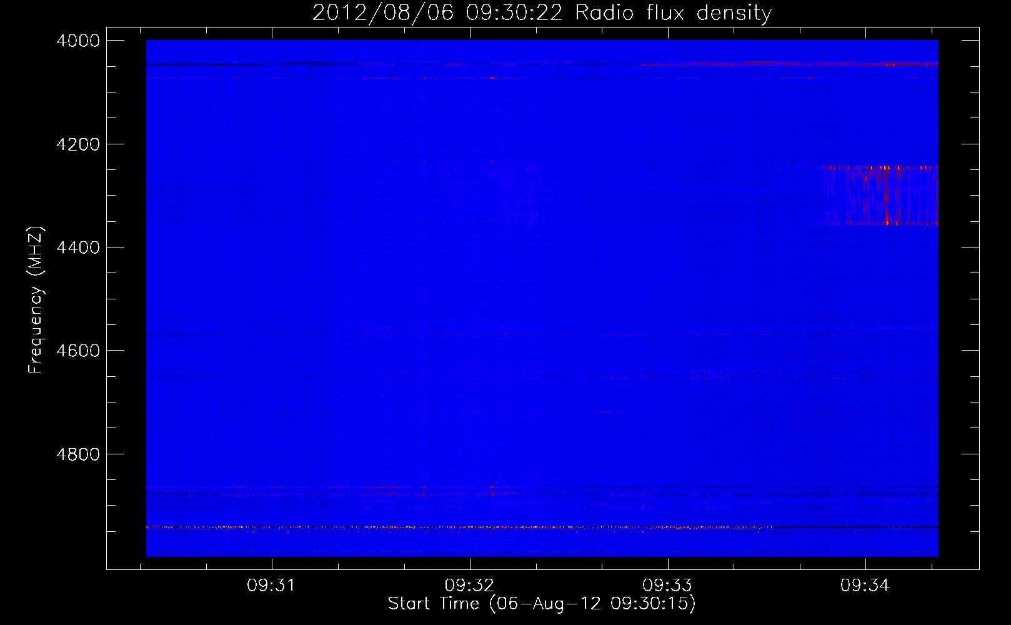
Task: Click the 4400 frequency tick label
Action: 78,247
